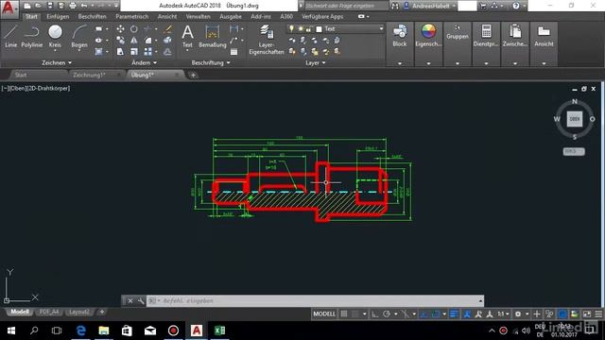Select the Linie drawing tool
Image resolution: width=605 pixels, height=340 pixels.
10,37
